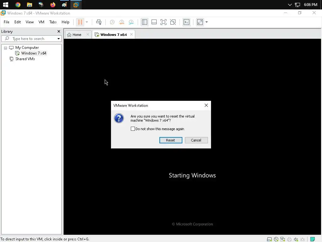Click the question mark icon in dialog
This screenshot has width=322, height=242.
click(119, 118)
